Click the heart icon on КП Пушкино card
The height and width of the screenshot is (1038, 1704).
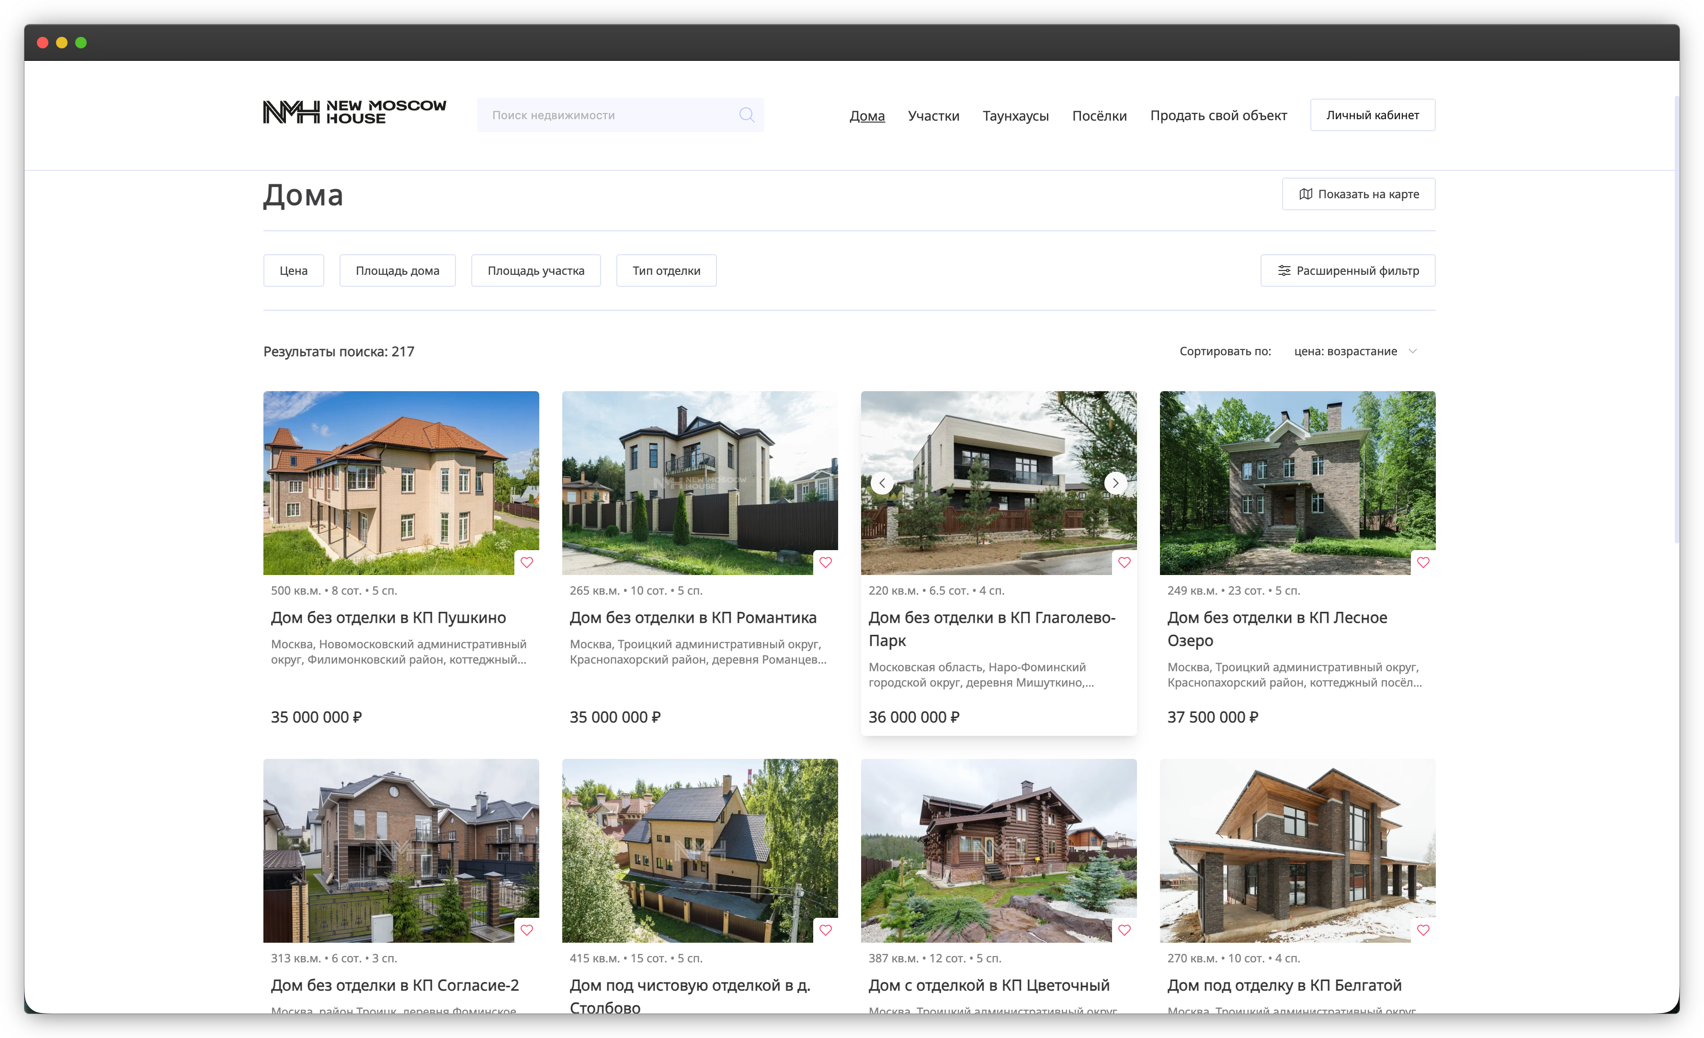click(528, 563)
